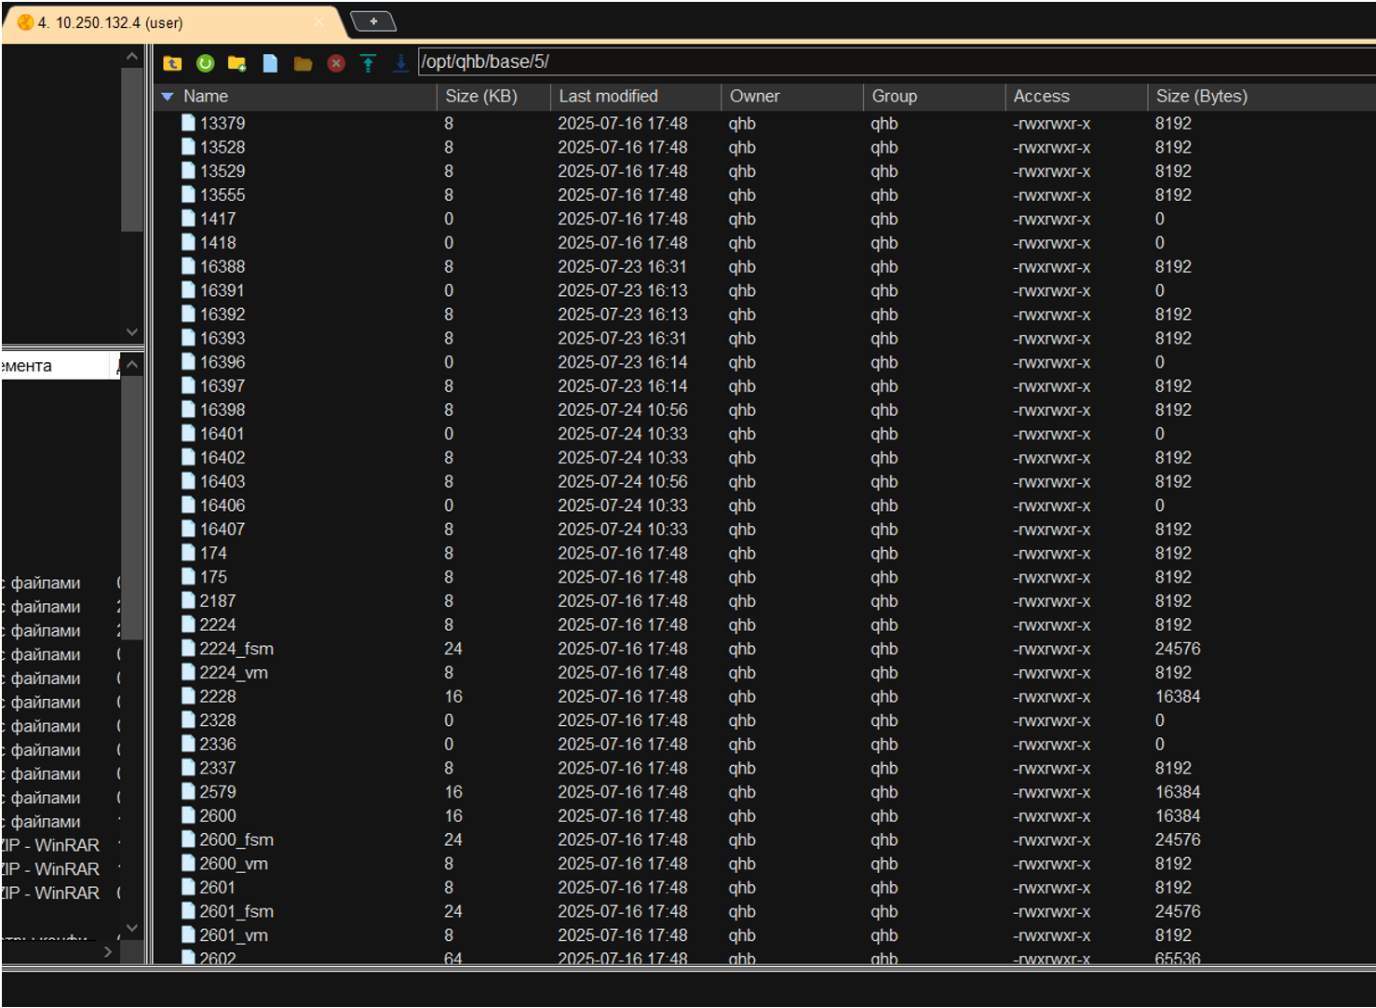
Task: Click the address bar showing /opt/qhb/base/5/
Action: click(x=652, y=61)
